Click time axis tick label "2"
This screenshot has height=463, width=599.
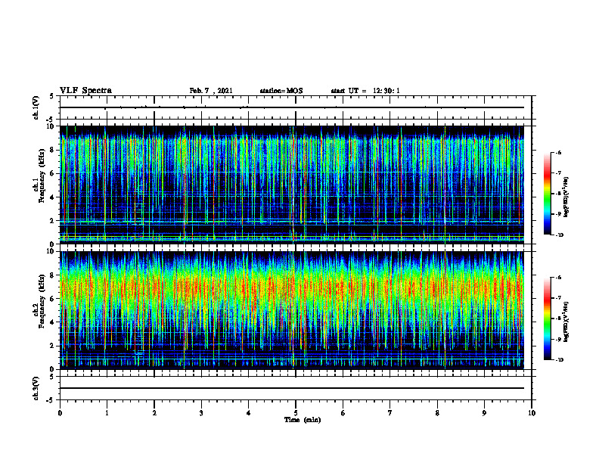[154, 413]
